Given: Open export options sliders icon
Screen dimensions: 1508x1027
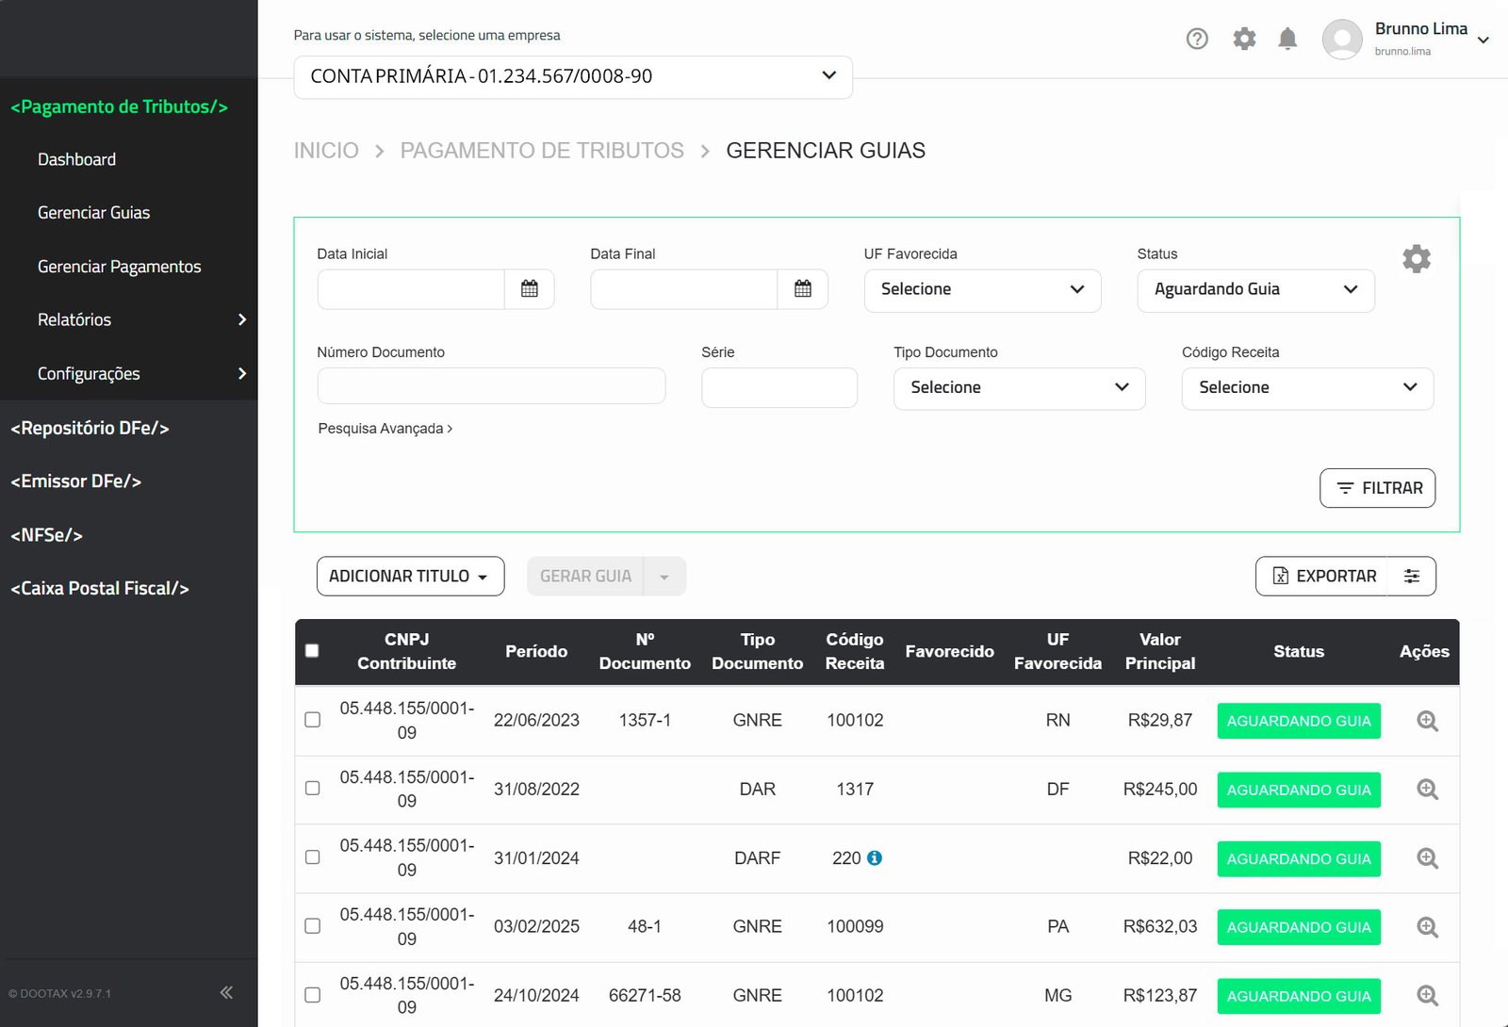Looking at the screenshot, I should pyautogui.click(x=1411, y=577).
